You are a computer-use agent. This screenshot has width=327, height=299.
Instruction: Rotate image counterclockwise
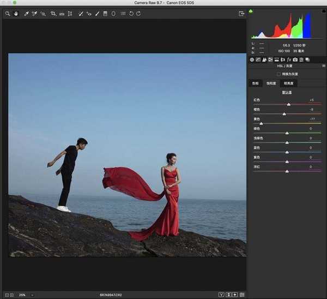131,13
